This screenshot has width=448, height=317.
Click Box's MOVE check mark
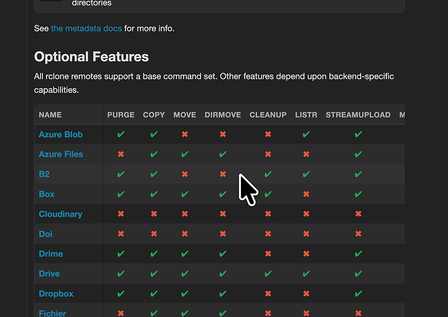[185, 194]
